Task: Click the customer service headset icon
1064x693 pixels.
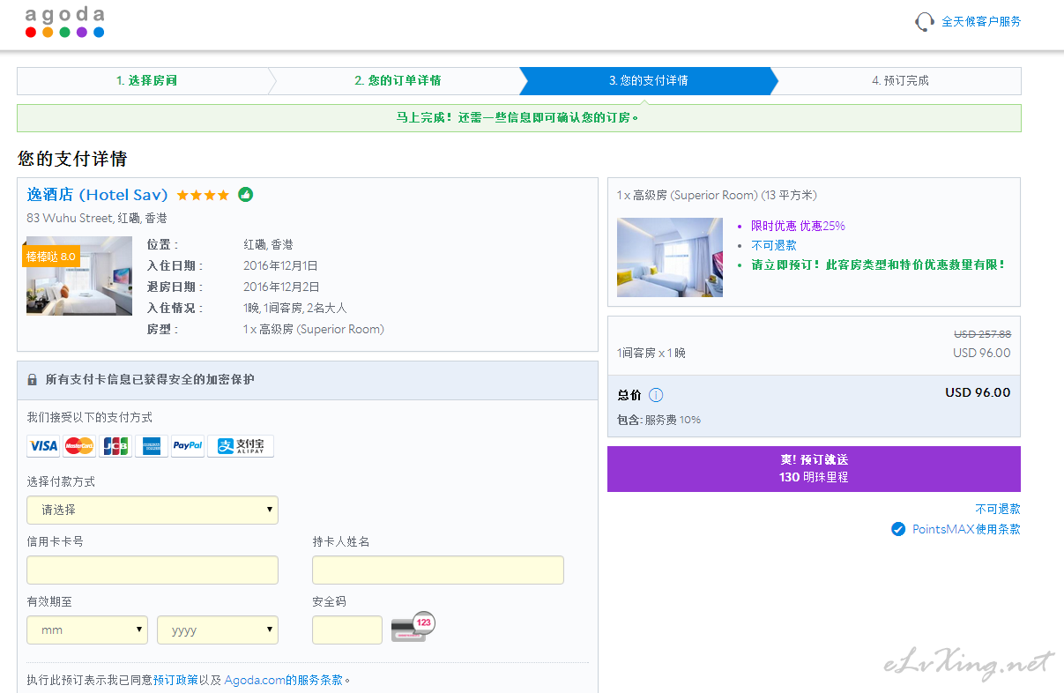Action: 925,21
